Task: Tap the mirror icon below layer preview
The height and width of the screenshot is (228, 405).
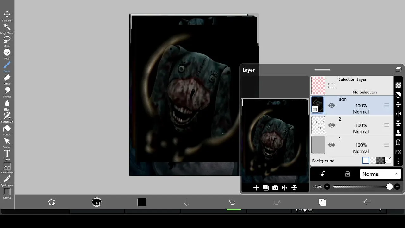Action: point(285,188)
